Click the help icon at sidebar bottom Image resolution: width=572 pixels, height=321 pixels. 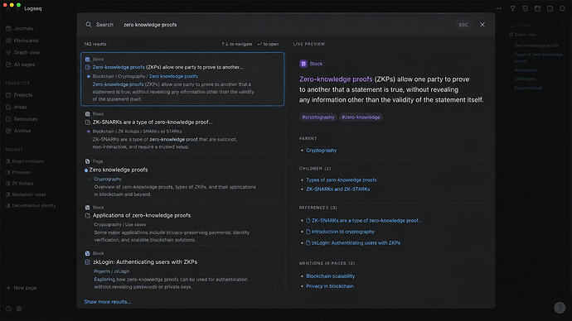point(8,309)
